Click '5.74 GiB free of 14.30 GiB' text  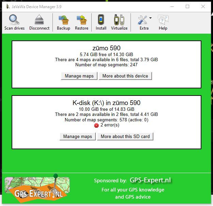[x=106, y=54]
